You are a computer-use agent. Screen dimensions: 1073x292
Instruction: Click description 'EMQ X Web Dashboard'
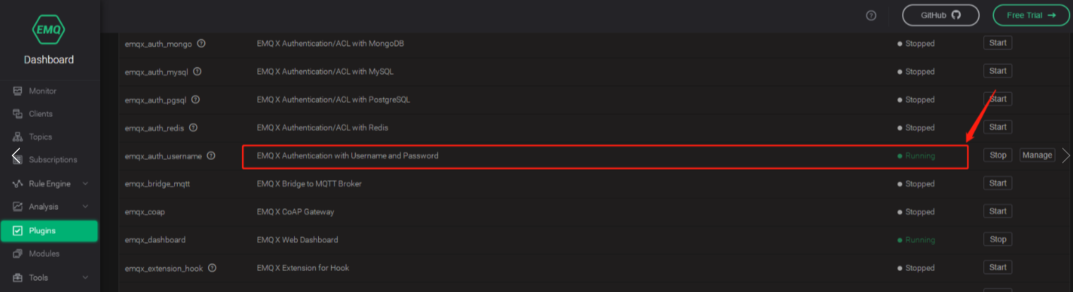click(x=298, y=240)
